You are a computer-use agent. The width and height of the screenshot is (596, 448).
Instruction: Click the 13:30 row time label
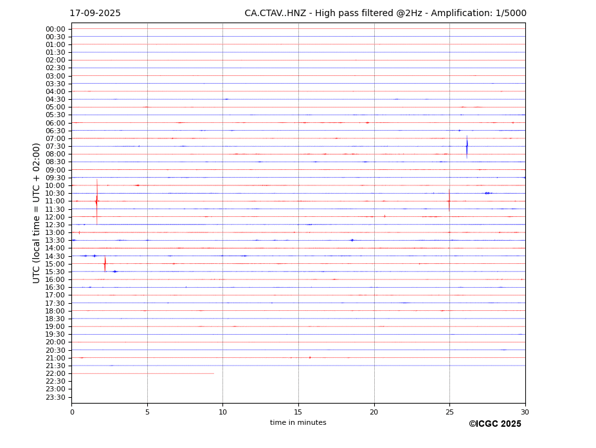55,241
